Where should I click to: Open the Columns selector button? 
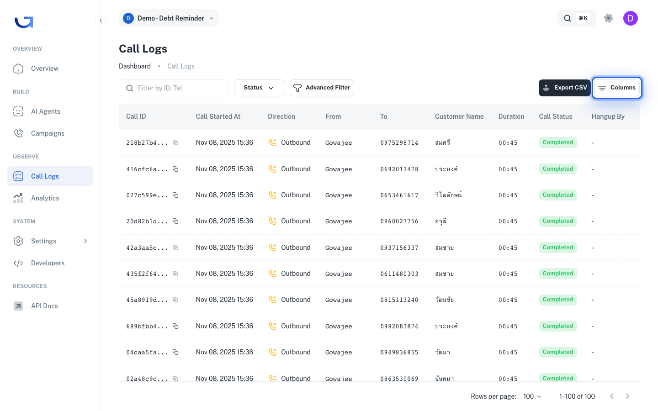click(617, 88)
